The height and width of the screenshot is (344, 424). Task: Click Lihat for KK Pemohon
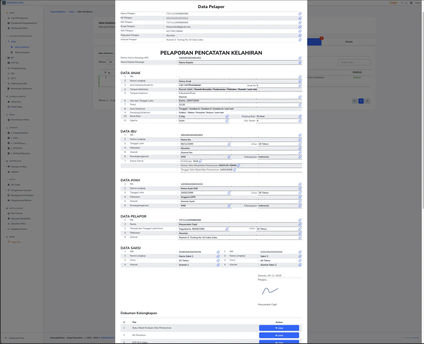coord(279,335)
